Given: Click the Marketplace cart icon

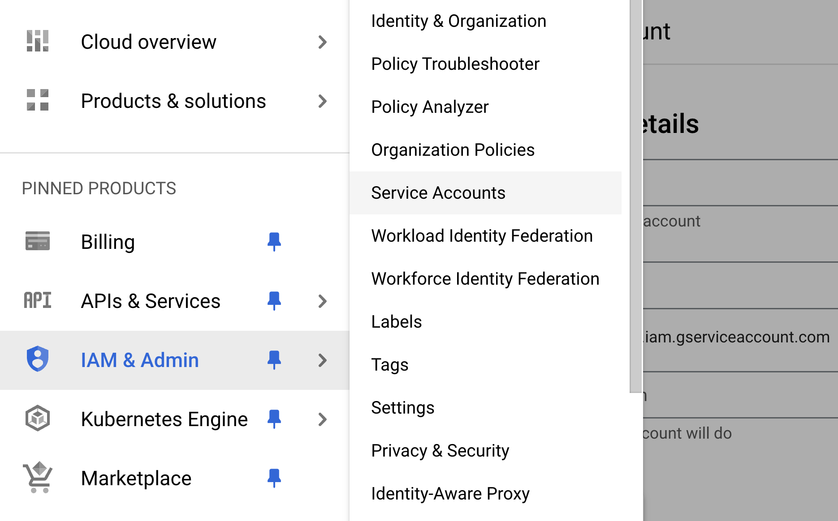Looking at the screenshot, I should [x=38, y=478].
